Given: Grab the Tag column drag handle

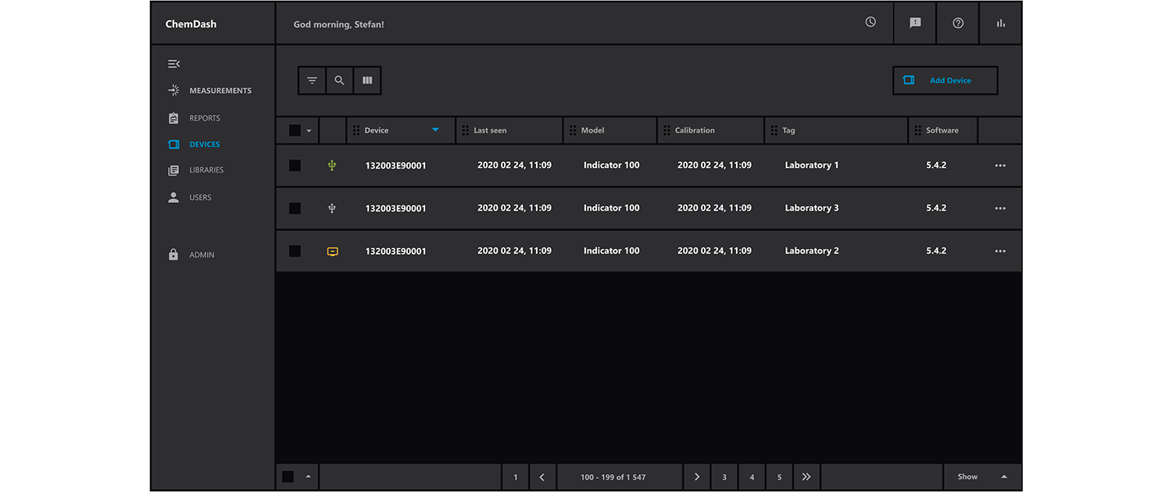Looking at the screenshot, I should [x=774, y=130].
